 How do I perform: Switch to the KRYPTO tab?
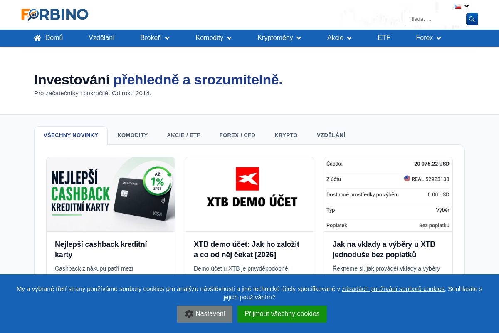pos(286,135)
